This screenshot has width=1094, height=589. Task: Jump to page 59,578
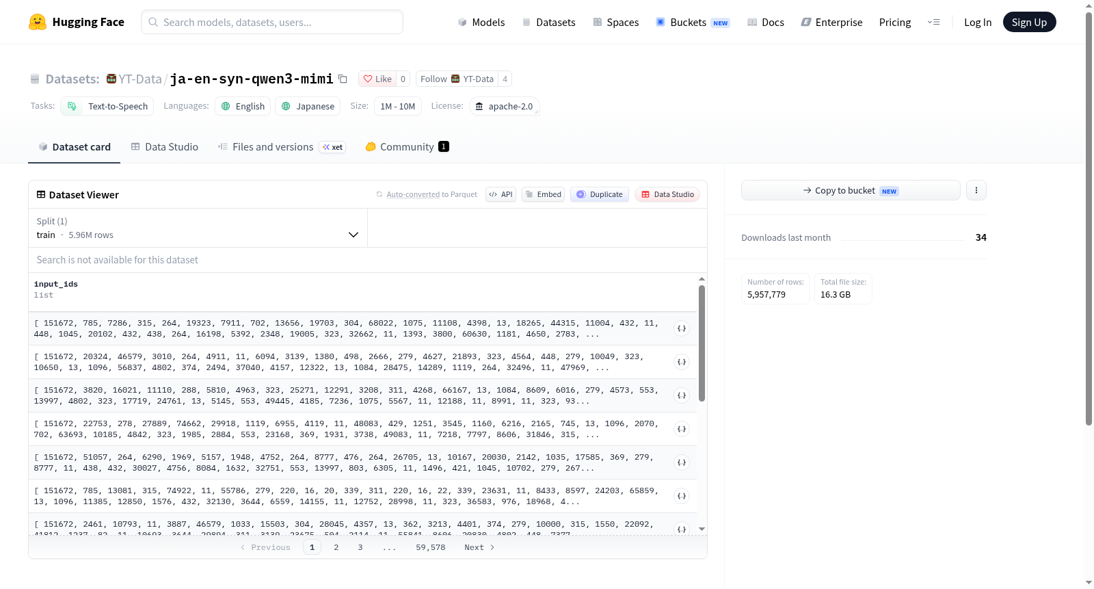click(431, 547)
